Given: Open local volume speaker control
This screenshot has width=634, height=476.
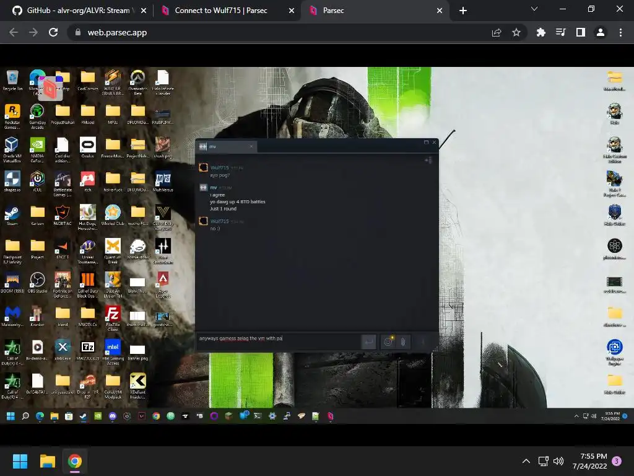Looking at the screenshot, I should click(558, 461).
